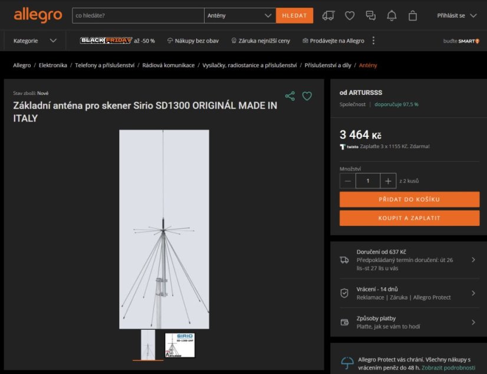The width and height of the screenshot is (487, 374).
Task: Open notifications bell icon
Action: point(391,15)
